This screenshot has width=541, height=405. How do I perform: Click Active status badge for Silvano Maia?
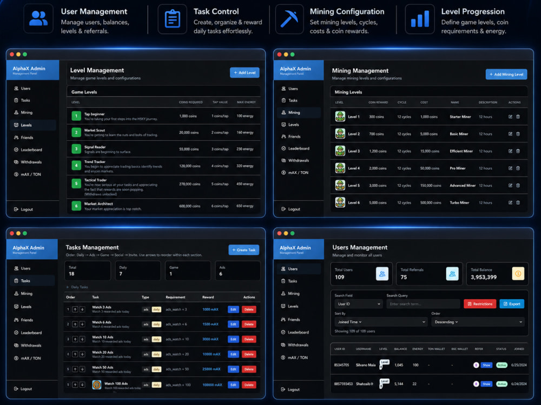pyautogui.click(x=502, y=365)
